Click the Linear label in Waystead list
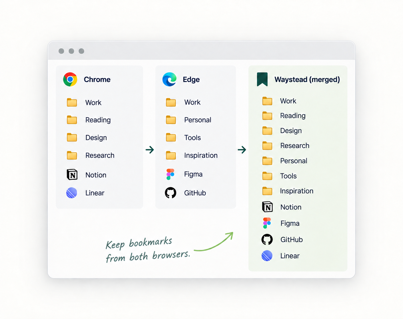The width and height of the screenshot is (403, 319). (290, 256)
